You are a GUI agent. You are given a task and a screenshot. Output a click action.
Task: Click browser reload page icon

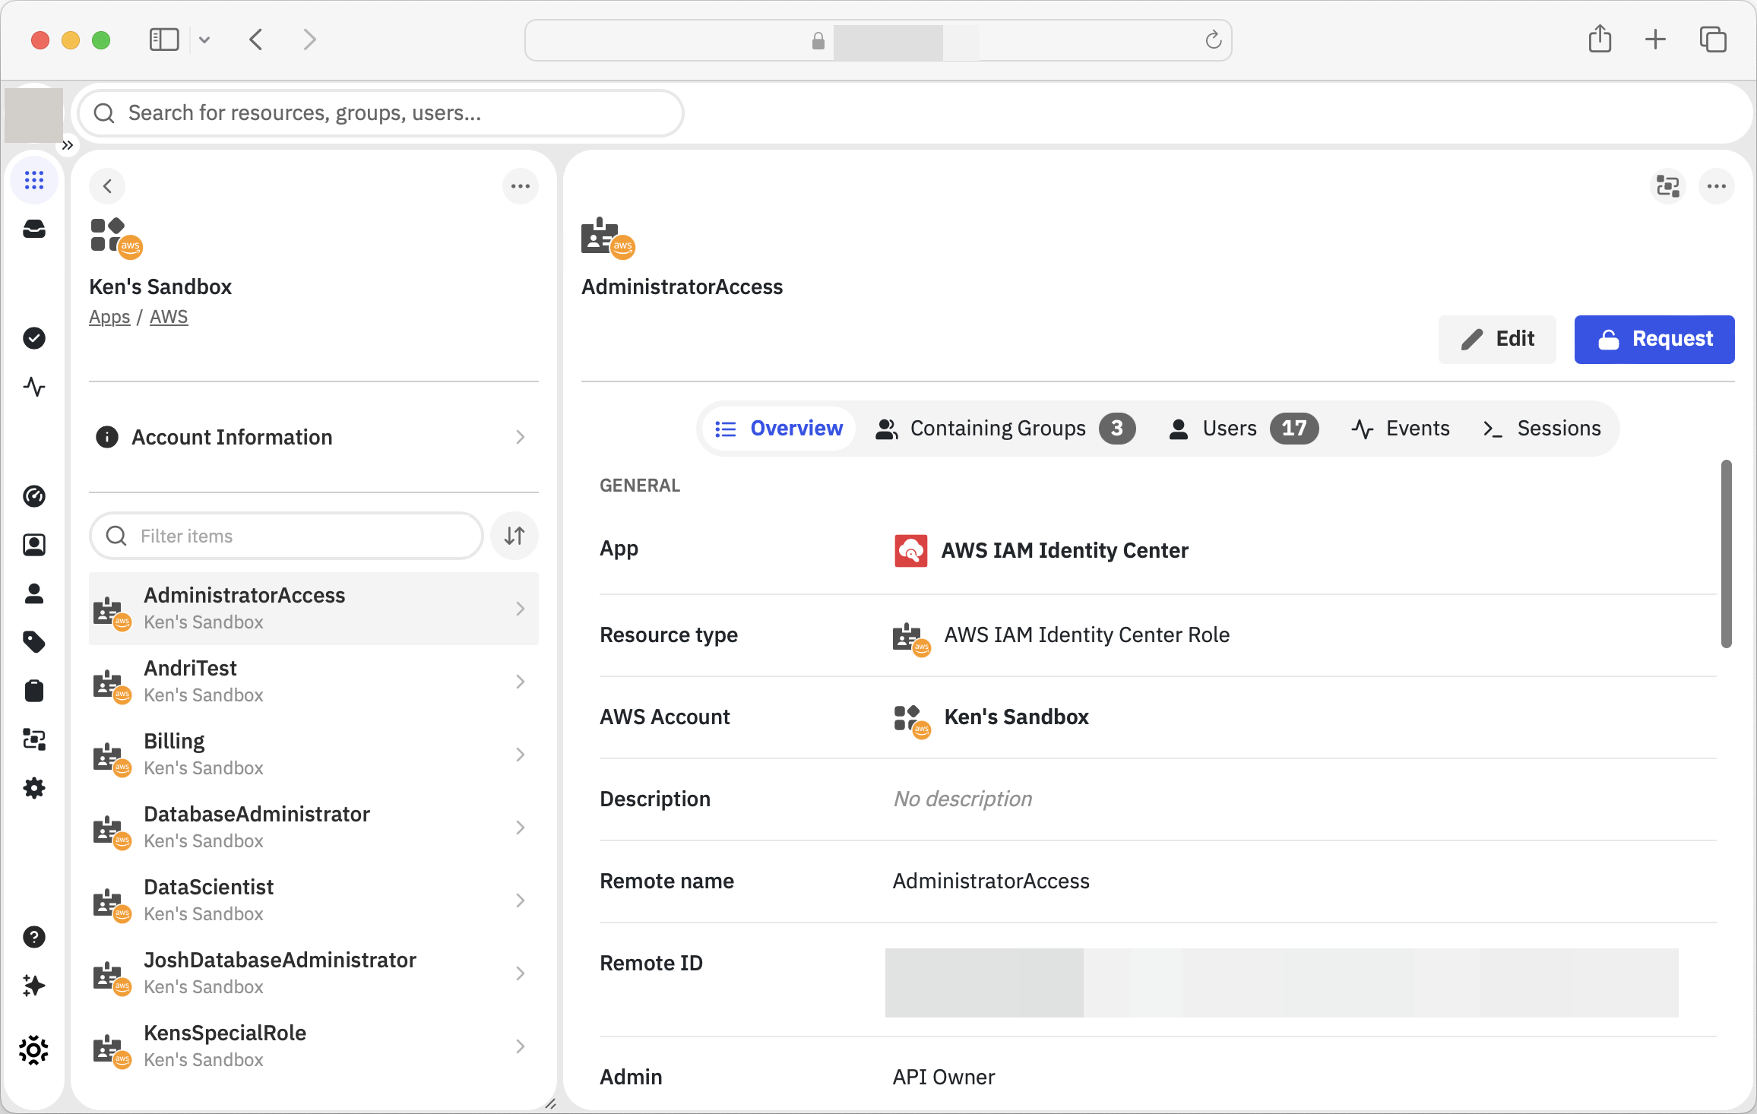pyautogui.click(x=1214, y=40)
